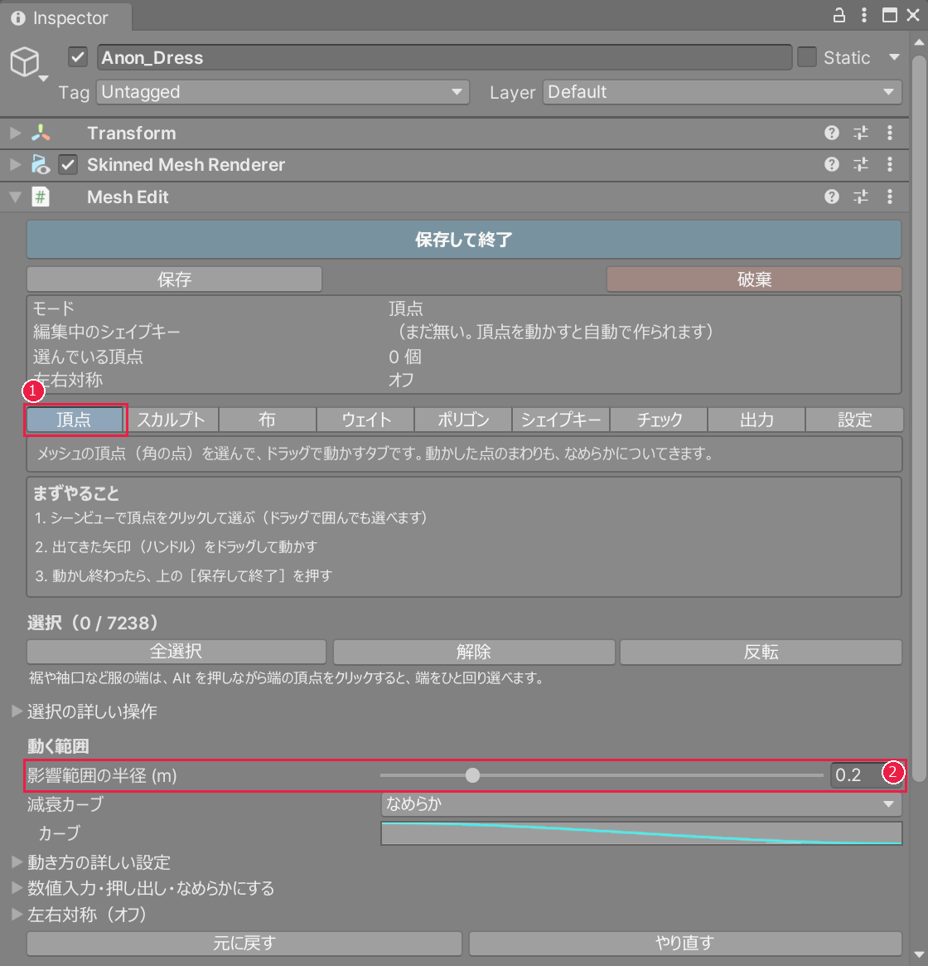
Task: Switch to the ウェイト tab
Action: coord(365,420)
